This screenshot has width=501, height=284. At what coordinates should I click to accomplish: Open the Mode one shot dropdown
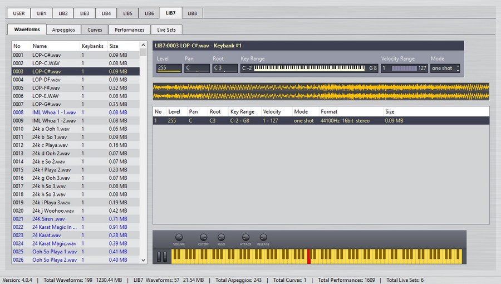click(x=445, y=68)
